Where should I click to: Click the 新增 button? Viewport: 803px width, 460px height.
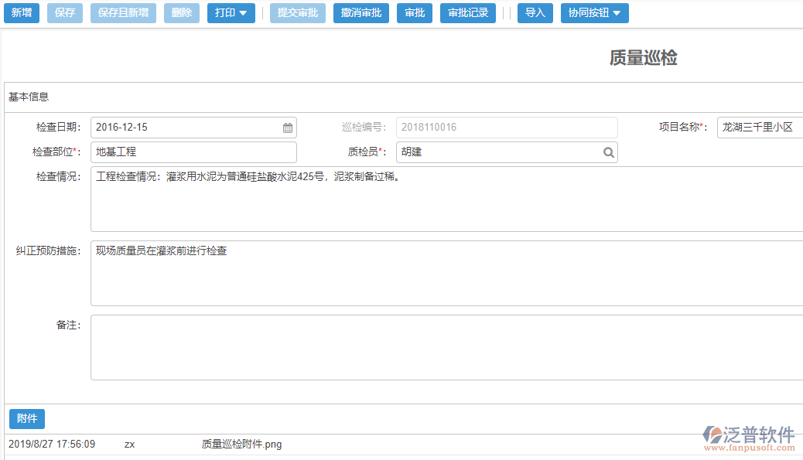click(22, 13)
